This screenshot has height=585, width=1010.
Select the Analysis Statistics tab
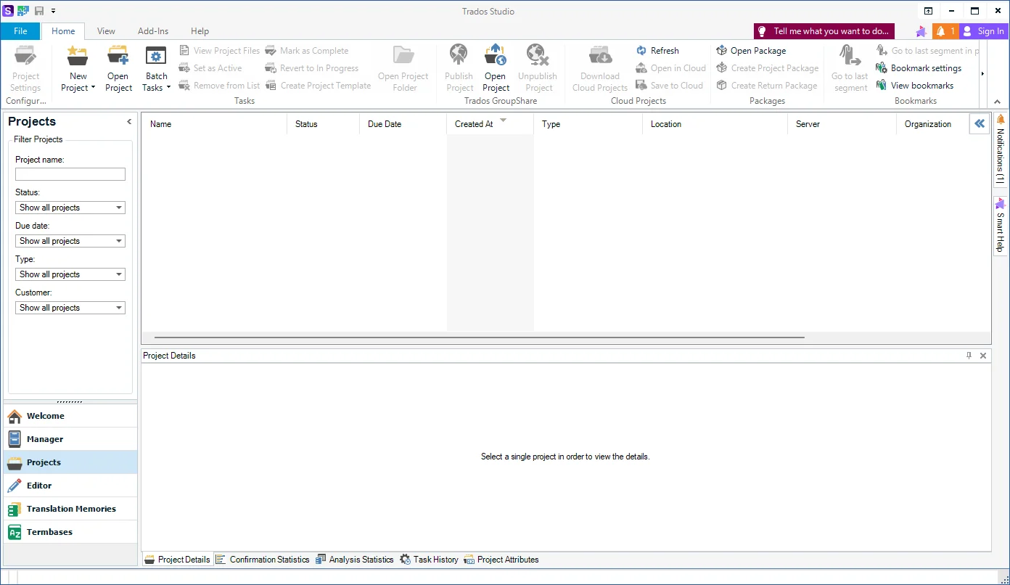point(355,560)
